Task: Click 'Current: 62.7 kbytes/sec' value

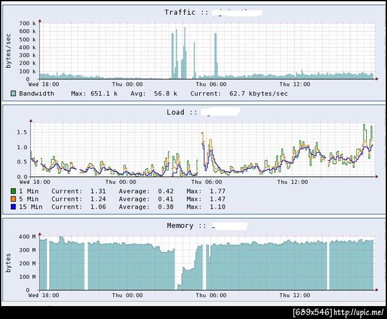Action: [239, 94]
